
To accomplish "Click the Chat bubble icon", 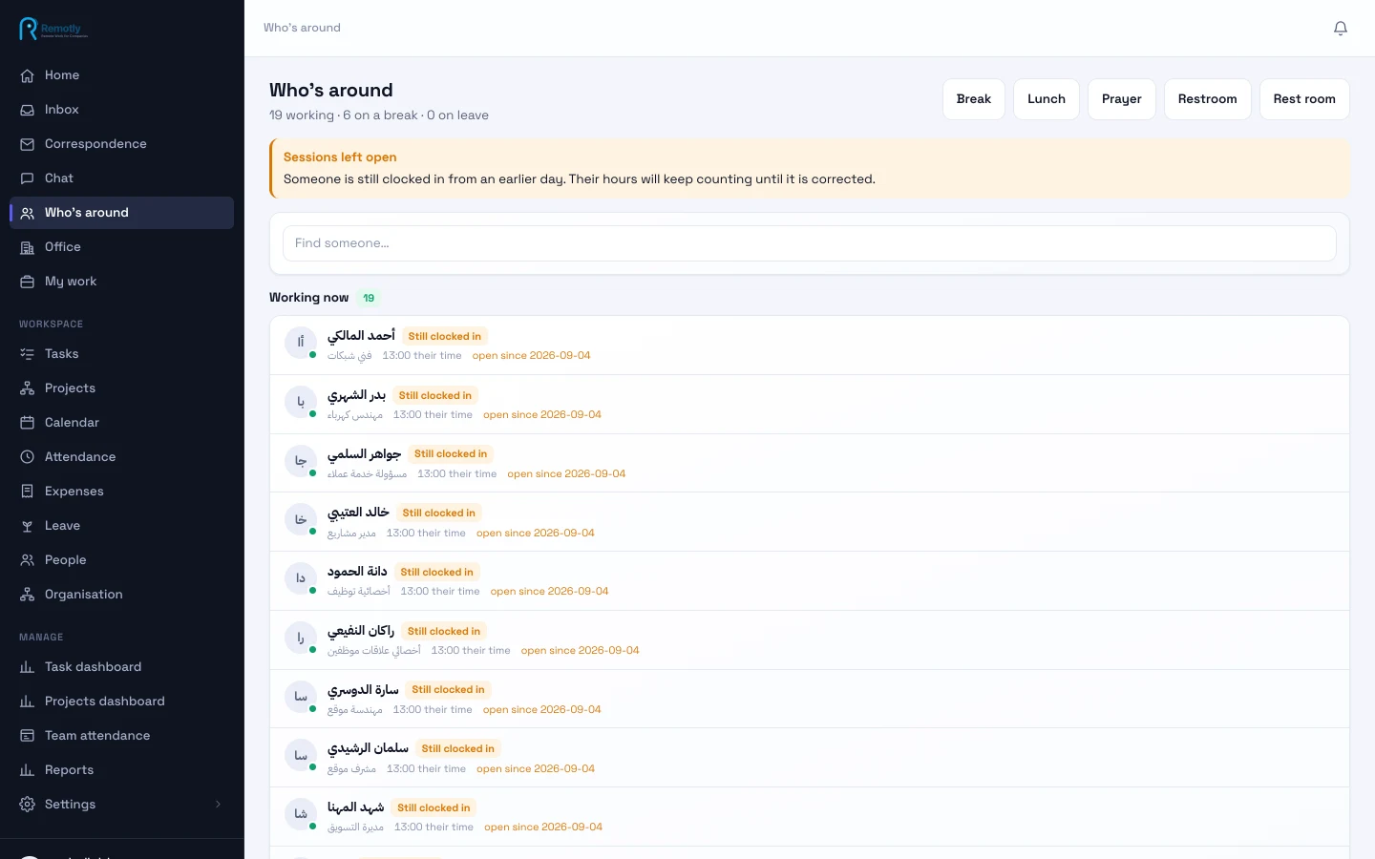I will tap(28, 178).
